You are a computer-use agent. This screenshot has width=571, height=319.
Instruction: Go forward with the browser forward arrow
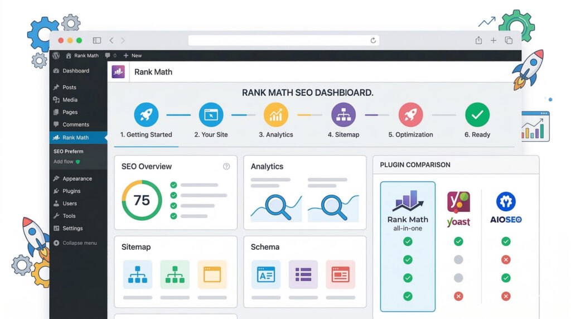123,40
